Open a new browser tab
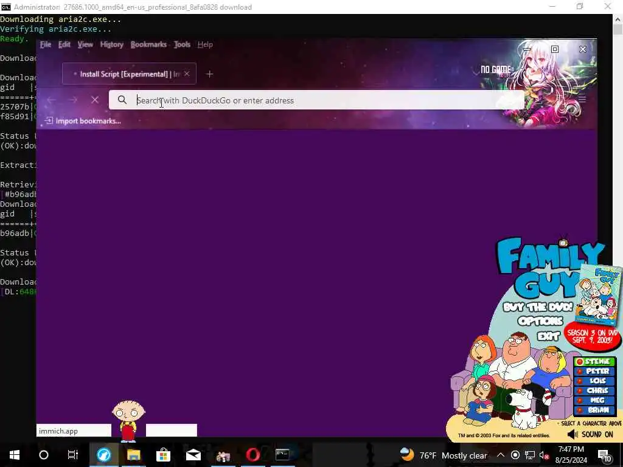623x467 pixels. pos(209,74)
